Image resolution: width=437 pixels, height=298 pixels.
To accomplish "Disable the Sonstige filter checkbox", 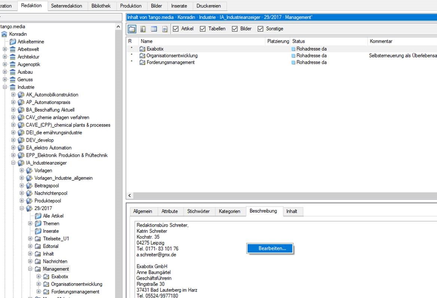I will pyautogui.click(x=260, y=29).
